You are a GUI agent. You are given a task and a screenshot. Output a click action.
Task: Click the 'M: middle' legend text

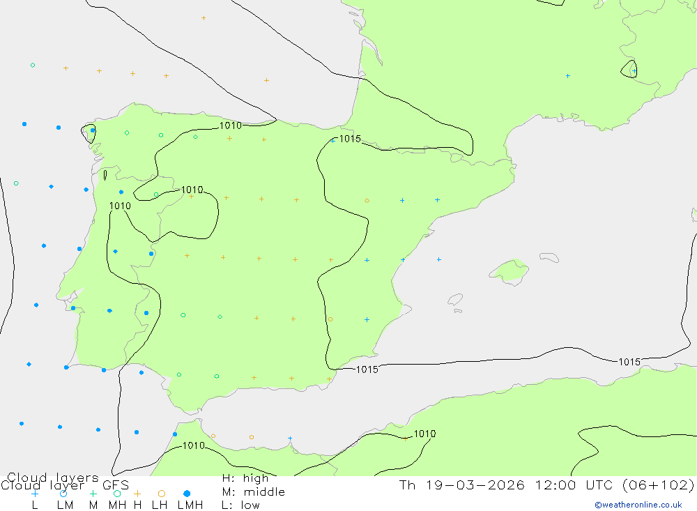pos(254,492)
